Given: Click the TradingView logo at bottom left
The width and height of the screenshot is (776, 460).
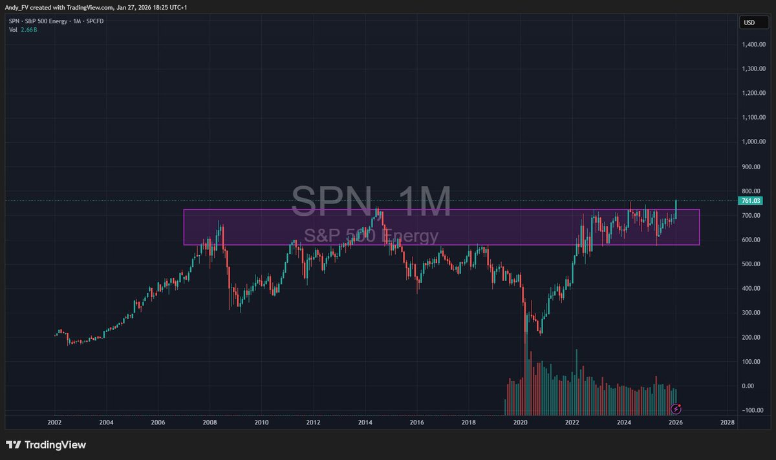Looking at the screenshot, I should pos(46,444).
